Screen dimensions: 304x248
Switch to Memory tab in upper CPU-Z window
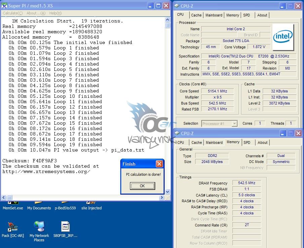(x=233, y=15)
